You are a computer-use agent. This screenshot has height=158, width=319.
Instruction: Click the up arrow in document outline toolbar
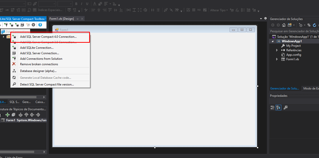[x=26, y=115]
